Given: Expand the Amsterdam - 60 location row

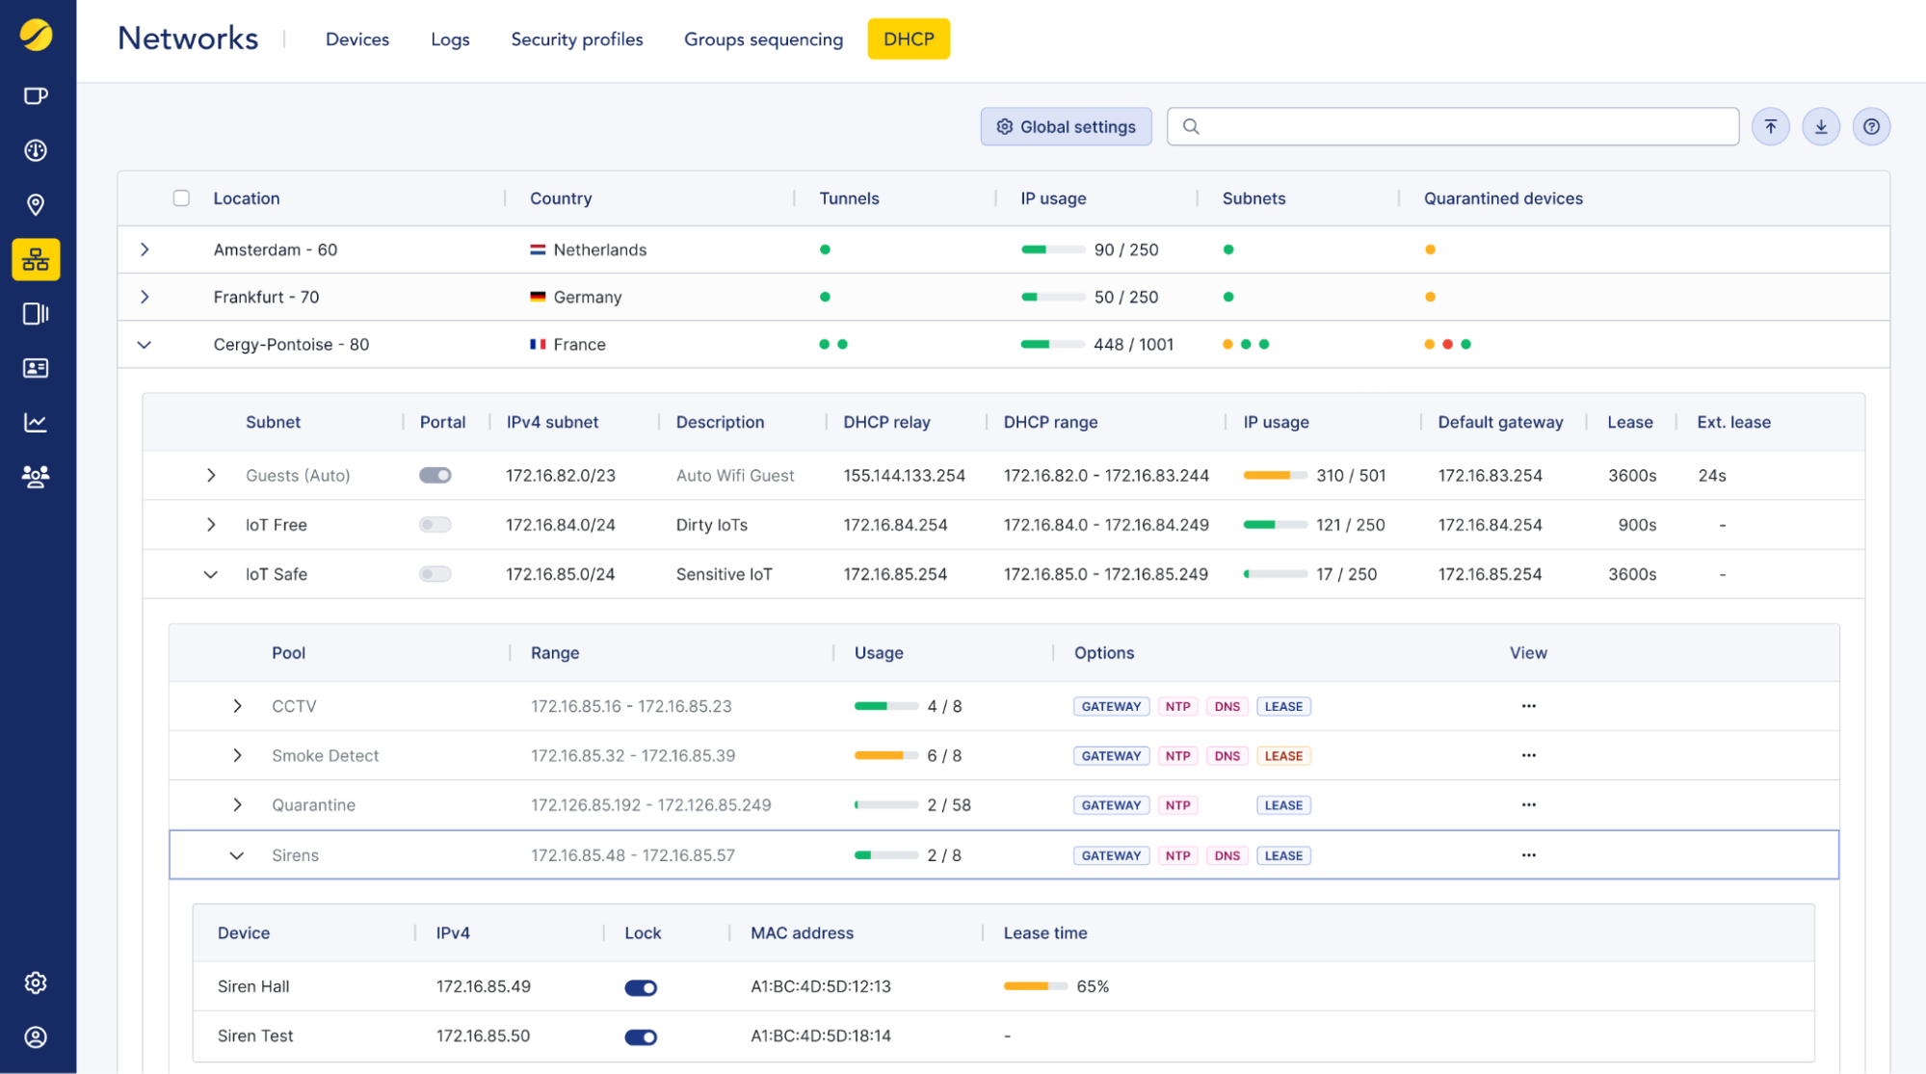Looking at the screenshot, I should (x=145, y=249).
